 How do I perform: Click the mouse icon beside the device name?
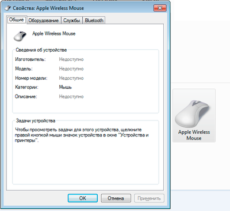coord(20,36)
